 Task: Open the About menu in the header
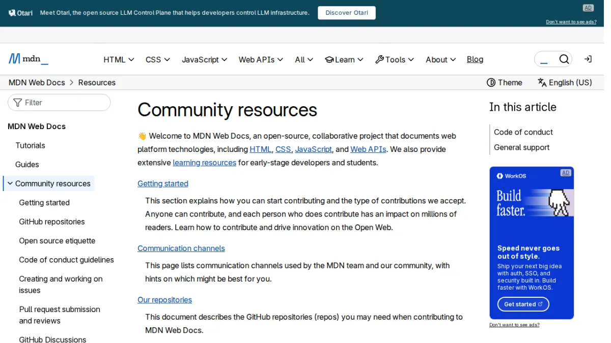[x=441, y=59]
